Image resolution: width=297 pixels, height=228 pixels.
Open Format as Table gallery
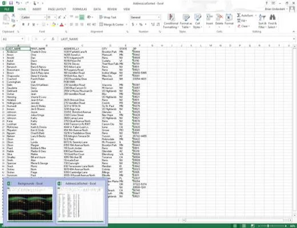coord(186,21)
